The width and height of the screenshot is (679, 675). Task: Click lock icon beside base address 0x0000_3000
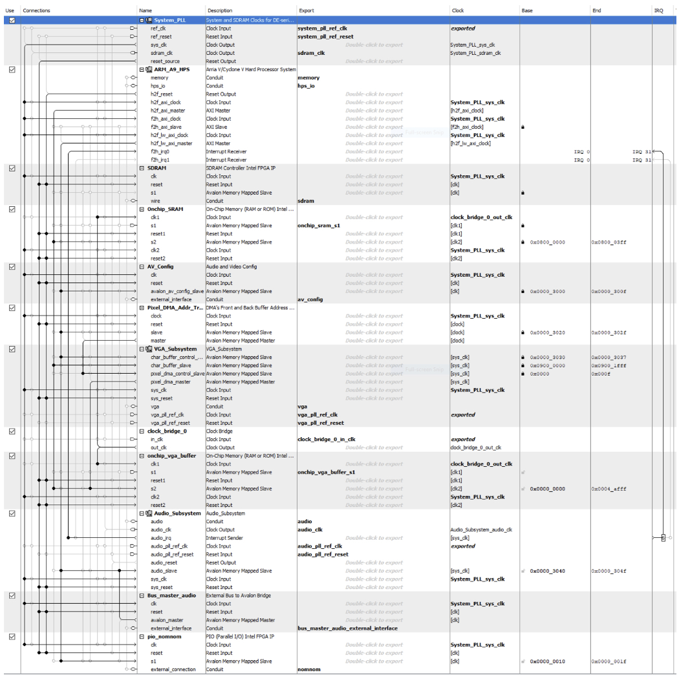click(523, 292)
